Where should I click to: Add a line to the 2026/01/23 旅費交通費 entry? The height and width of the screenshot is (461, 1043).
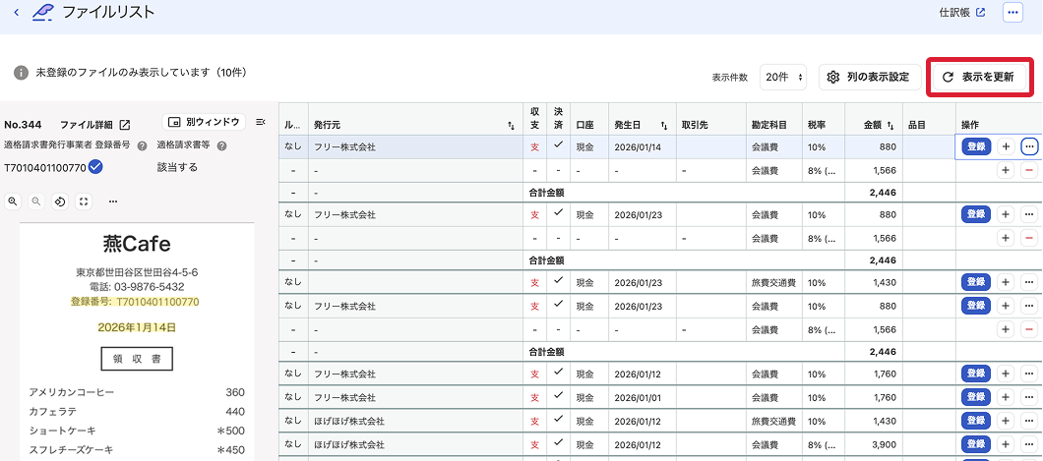tap(1005, 282)
